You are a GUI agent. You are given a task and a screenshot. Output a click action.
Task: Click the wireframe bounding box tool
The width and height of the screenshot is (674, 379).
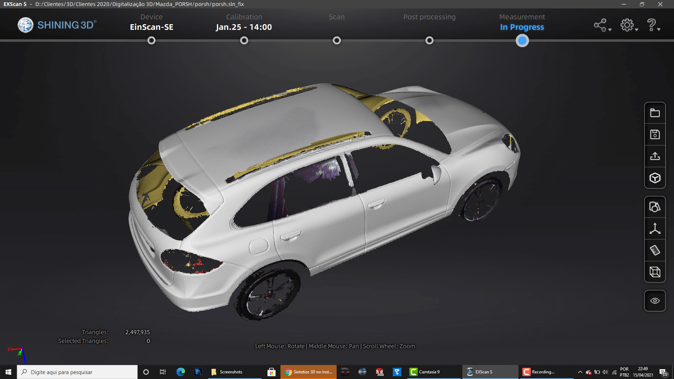coord(655,272)
